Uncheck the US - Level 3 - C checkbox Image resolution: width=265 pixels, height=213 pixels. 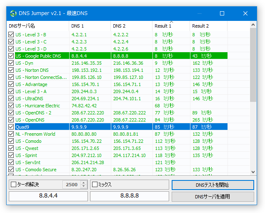[11, 42]
